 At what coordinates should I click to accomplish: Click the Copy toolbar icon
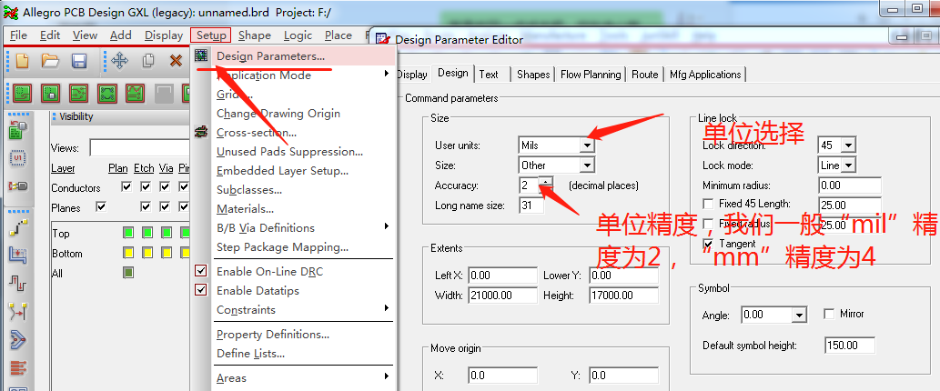pos(148,61)
